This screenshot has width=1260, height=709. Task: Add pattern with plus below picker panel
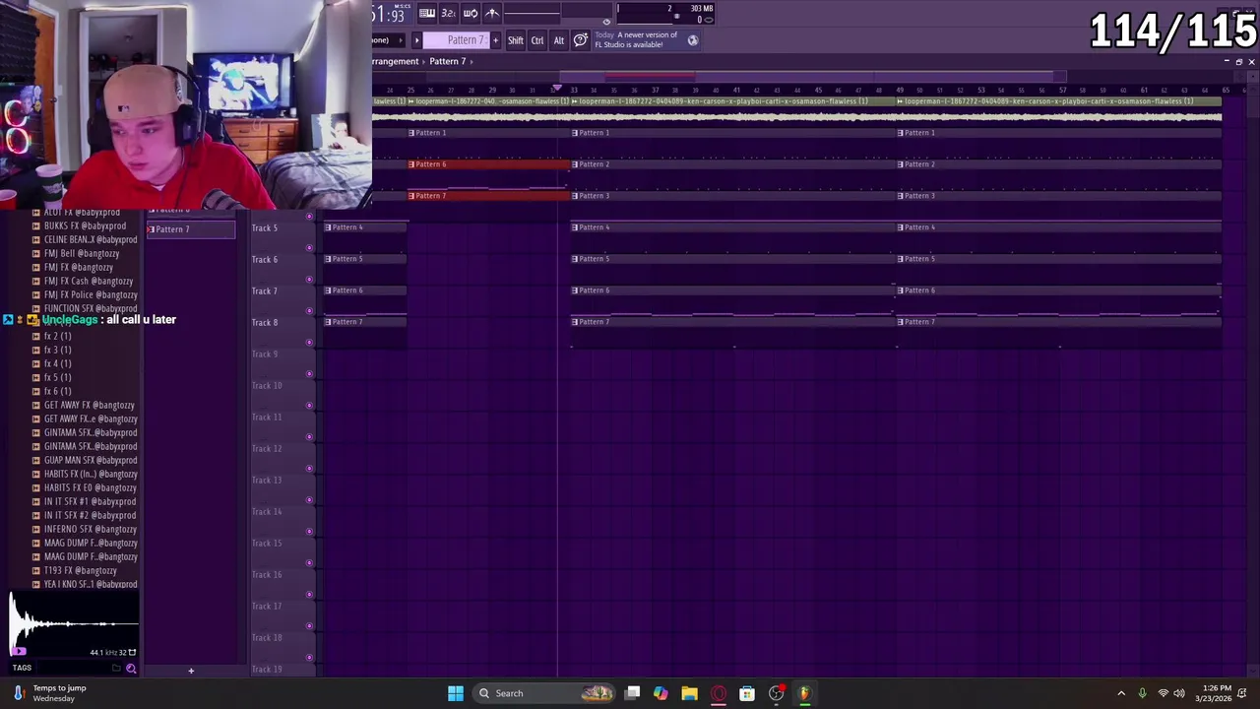click(191, 671)
